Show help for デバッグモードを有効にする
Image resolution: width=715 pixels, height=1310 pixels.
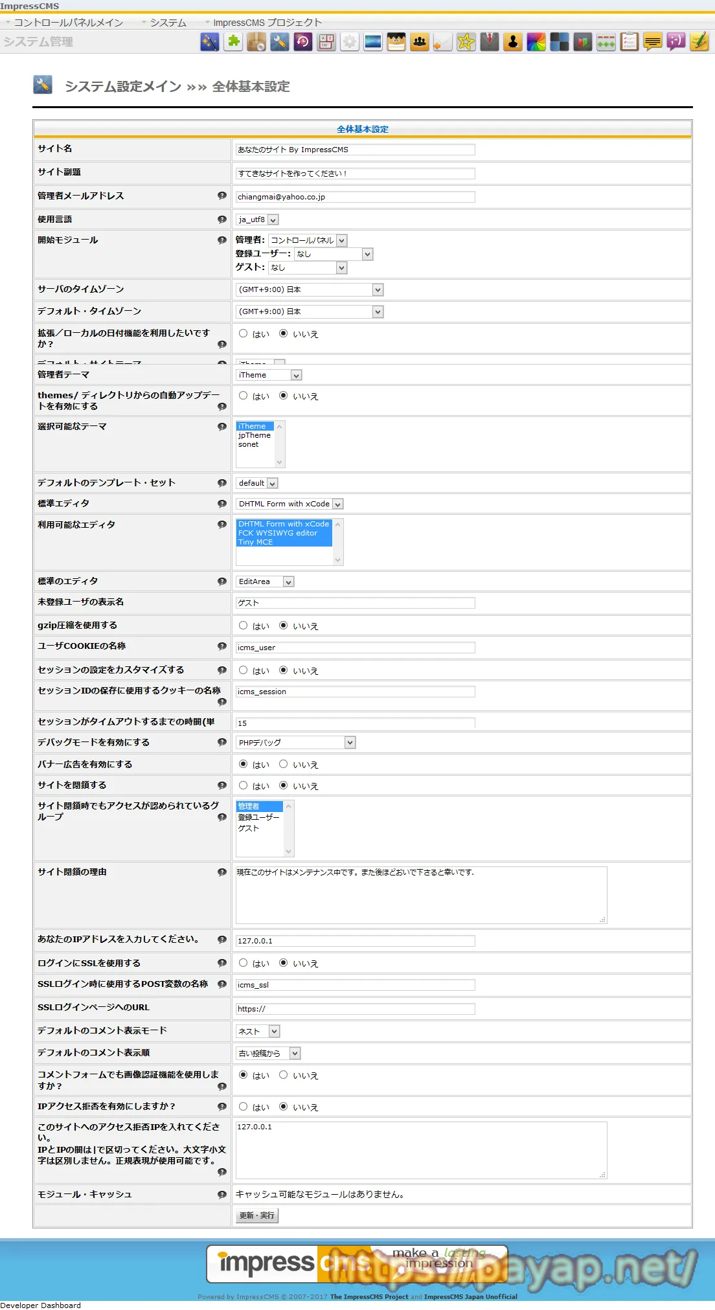click(x=222, y=742)
